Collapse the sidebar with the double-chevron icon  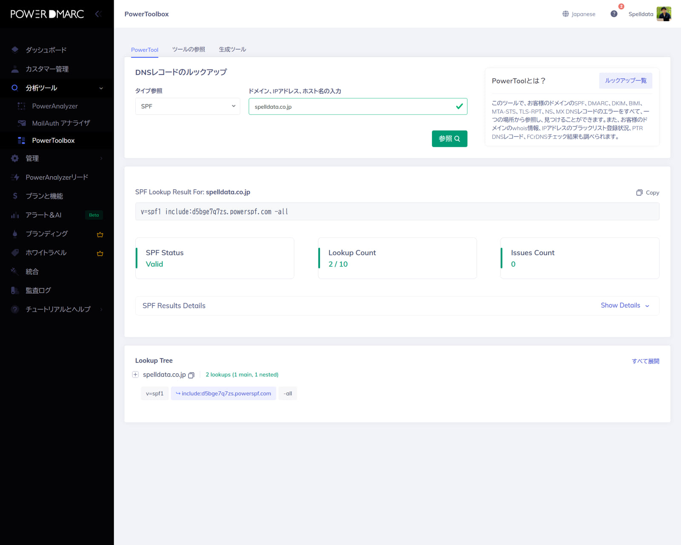tap(98, 14)
